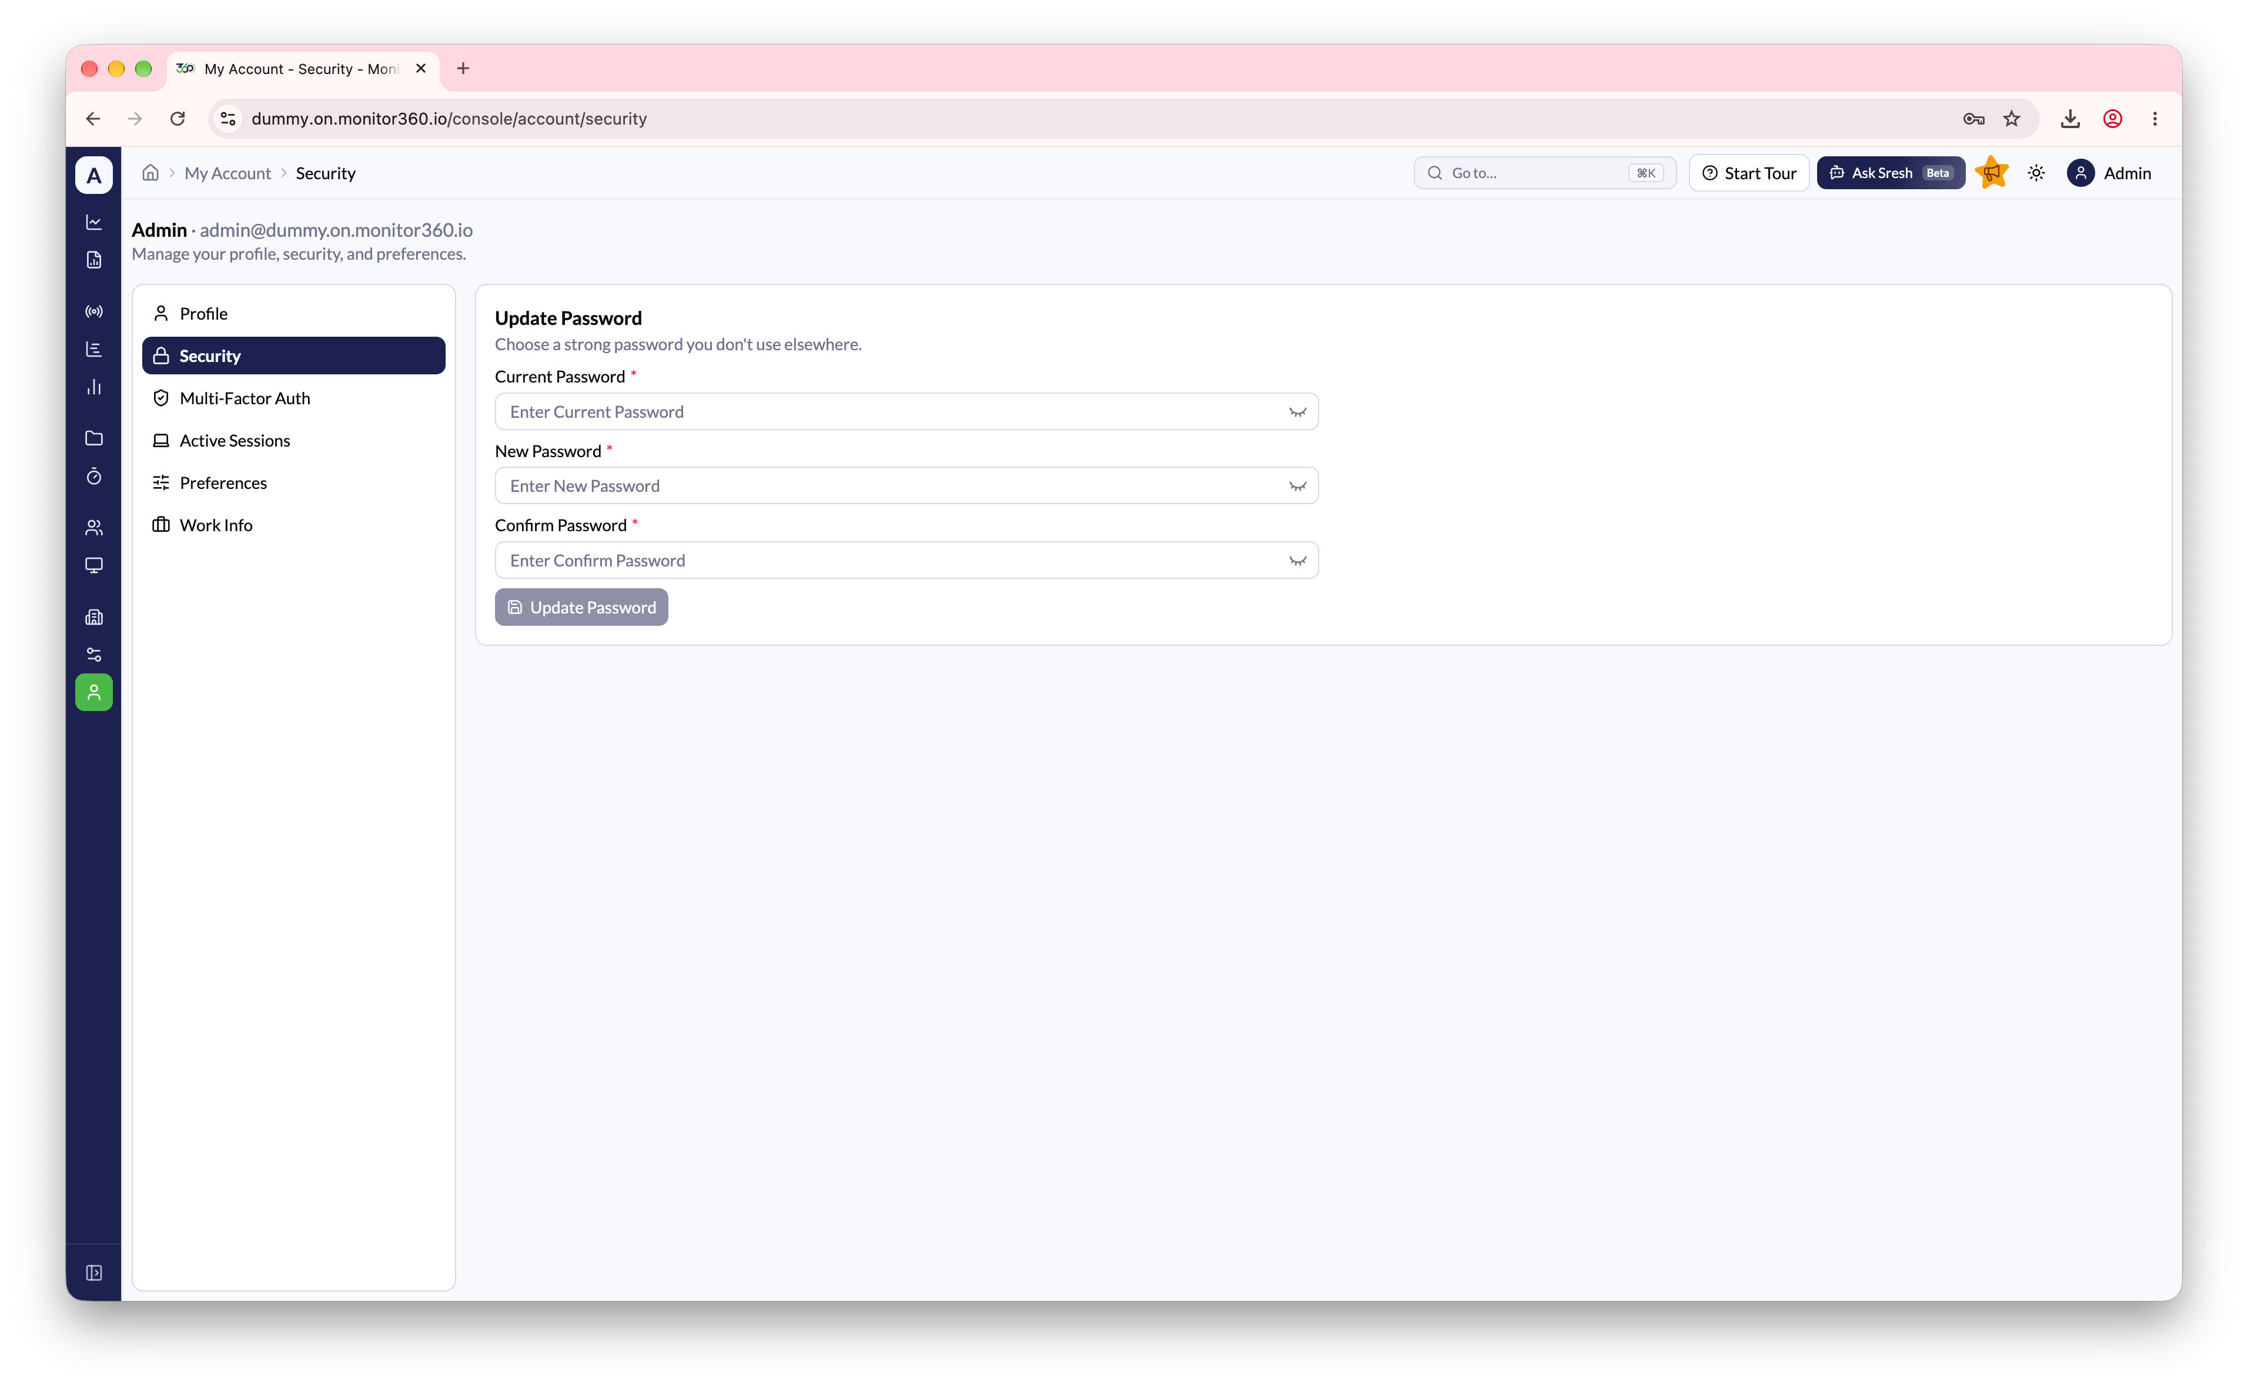Go to Preferences section

[x=294, y=482]
